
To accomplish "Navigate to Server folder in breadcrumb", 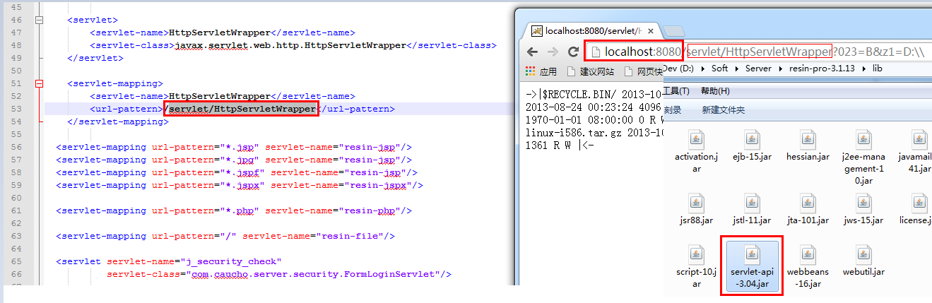I will (x=758, y=69).
